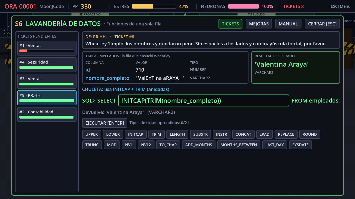Insert the MONTHS_BETWEEN function

click(x=239, y=145)
